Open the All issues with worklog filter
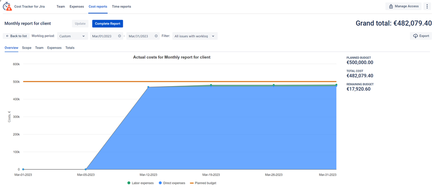435x190 pixels. (x=195, y=36)
